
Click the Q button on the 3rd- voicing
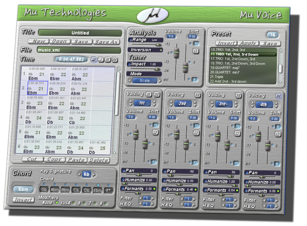237,134
